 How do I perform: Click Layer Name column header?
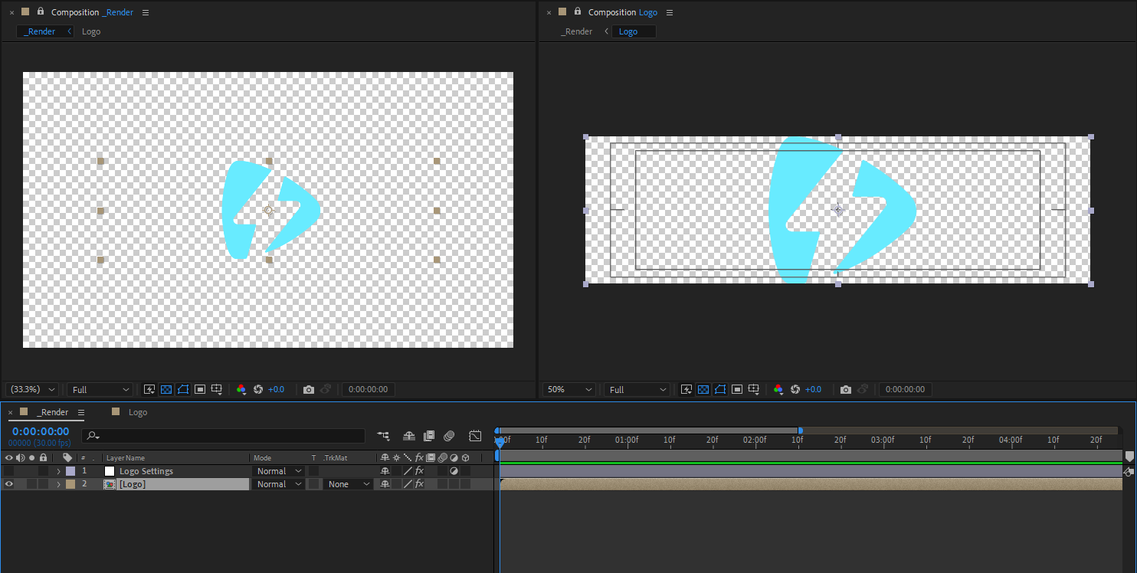[125, 458]
